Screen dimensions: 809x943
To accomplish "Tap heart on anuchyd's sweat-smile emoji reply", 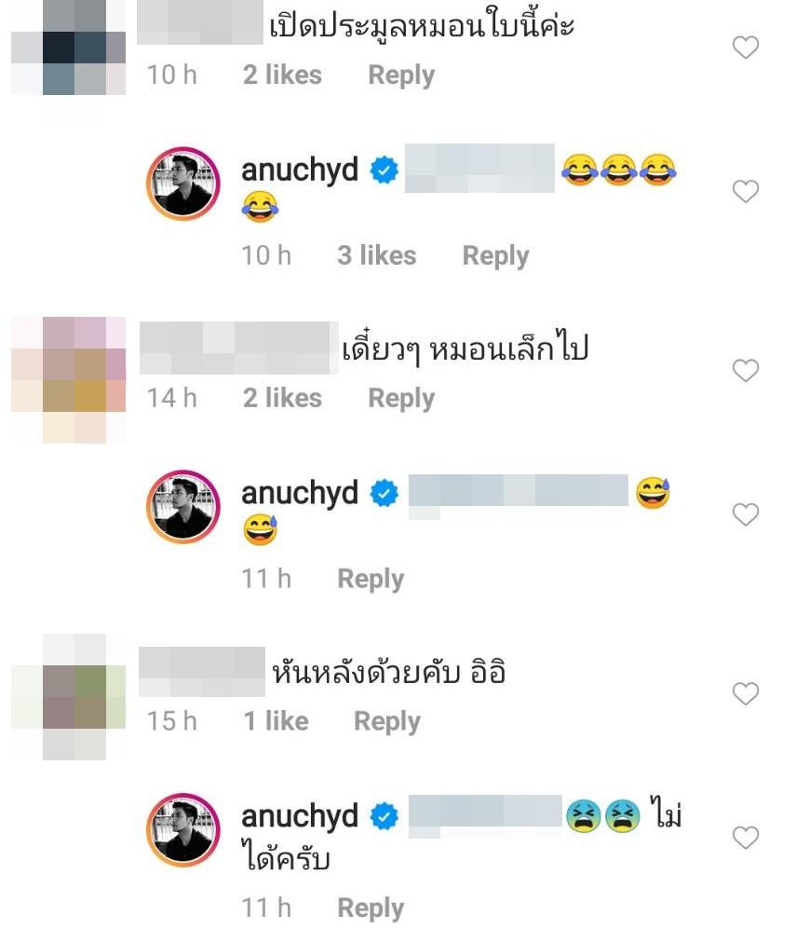I will (746, 514).
